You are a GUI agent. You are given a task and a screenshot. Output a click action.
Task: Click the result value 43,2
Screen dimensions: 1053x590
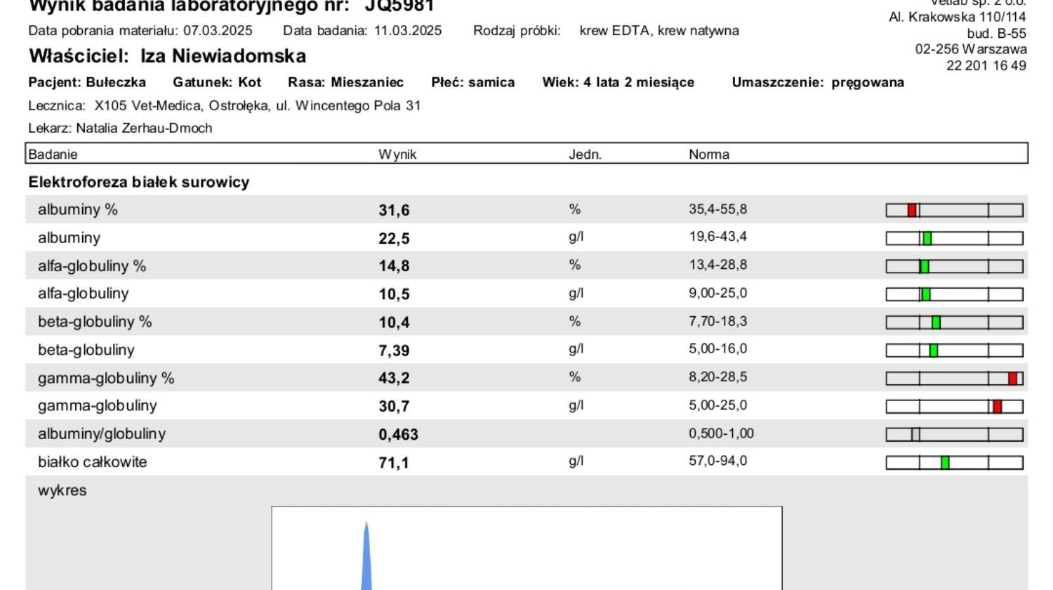pos(394,379)
